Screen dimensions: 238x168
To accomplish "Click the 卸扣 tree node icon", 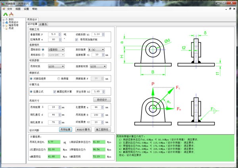I will [x=6, y=19].
